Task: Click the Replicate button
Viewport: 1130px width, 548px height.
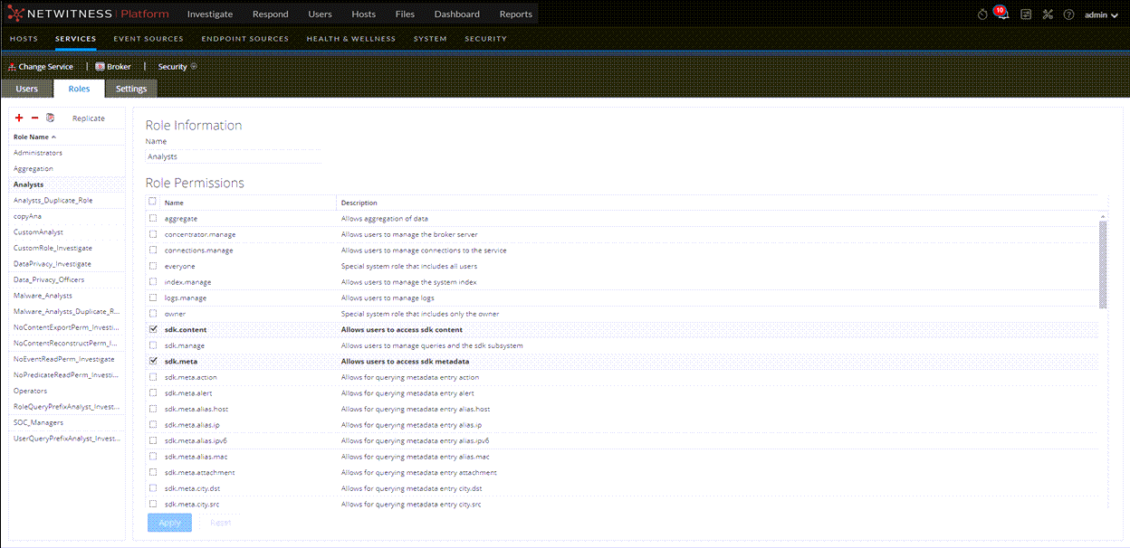Action: (89, 118)
